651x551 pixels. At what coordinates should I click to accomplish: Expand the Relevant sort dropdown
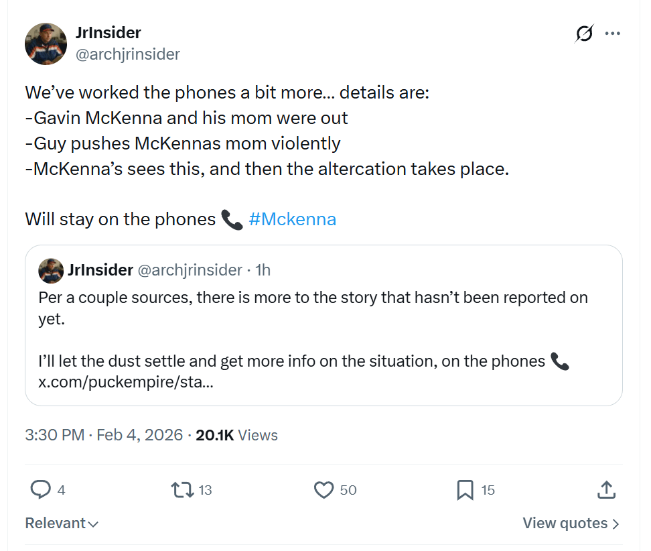tap(62, 524)
